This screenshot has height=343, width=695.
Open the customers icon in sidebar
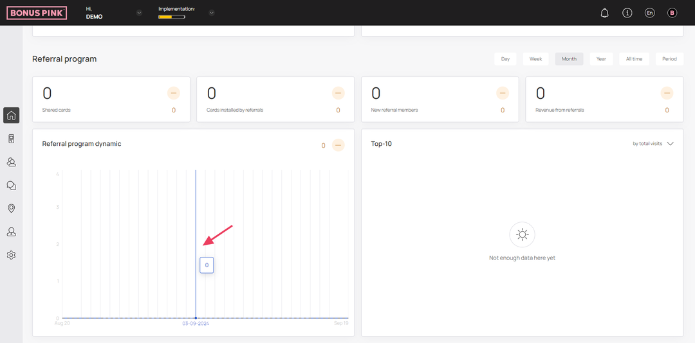tap(12, 162)
